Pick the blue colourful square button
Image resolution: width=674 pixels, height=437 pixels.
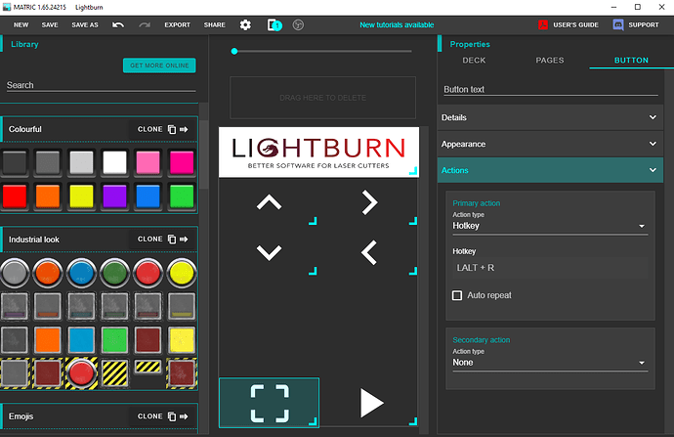pyautogui.click(x=147, y=197)
